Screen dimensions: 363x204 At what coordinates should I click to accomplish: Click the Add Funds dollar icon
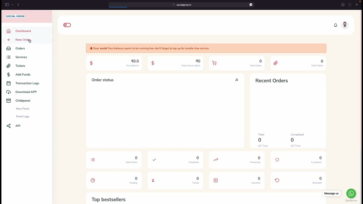tap(9, 75)
